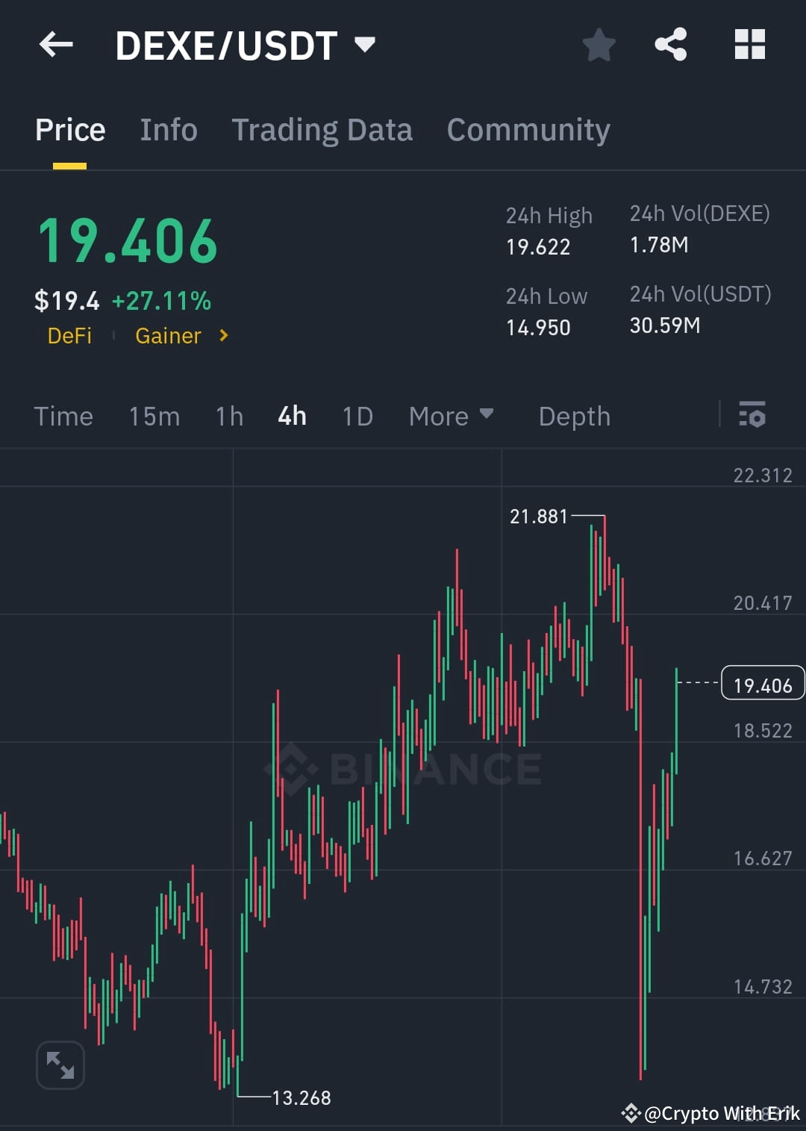
Task: Select the 15m timeframe
Action: 154,416
